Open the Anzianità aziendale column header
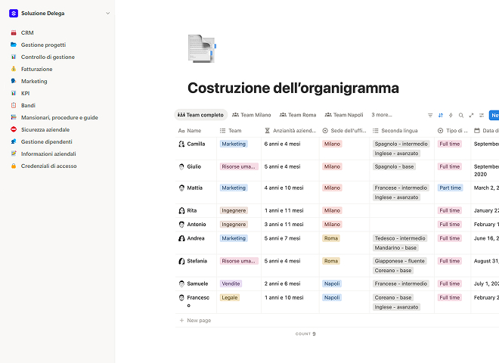The width and height of the screenshot is (499, 363). point(290,131)
